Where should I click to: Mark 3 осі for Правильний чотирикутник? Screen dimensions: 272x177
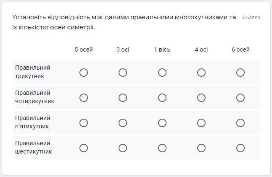(x=123, y=98)
